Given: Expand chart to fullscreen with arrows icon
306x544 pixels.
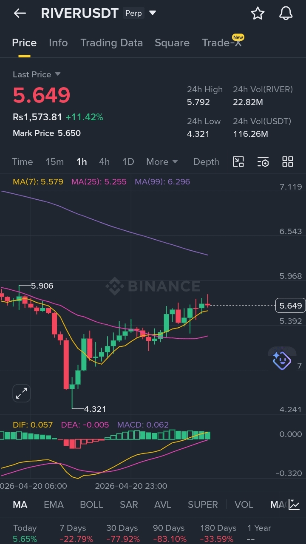Looking at the screenshot, I should pyautogui.click(x=21, y=393).
